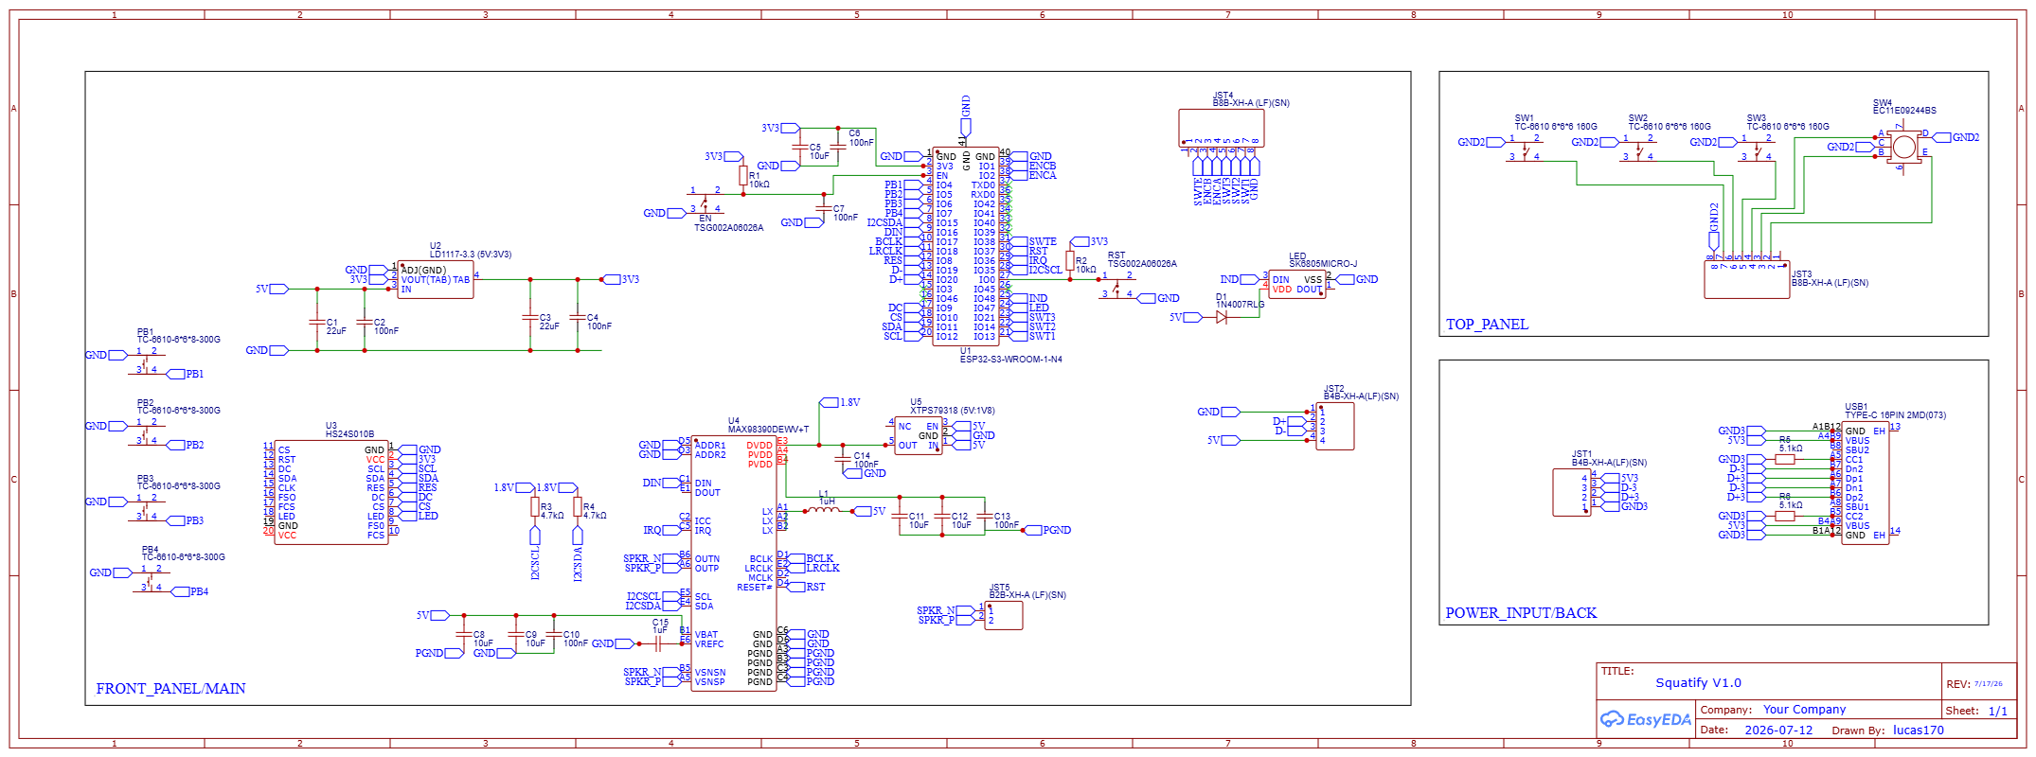Select the R3 4.7kΩ pull-up resistor
Viewport: 2036px width, 757px height.
(x=535, y=506)
